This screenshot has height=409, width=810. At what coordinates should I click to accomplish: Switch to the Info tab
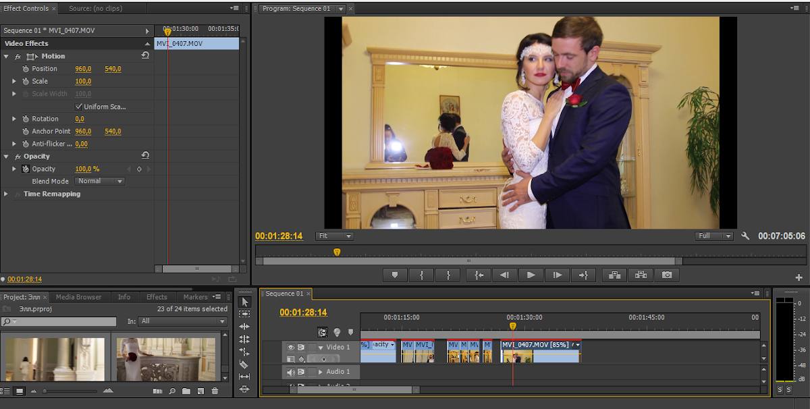[124, 297]
